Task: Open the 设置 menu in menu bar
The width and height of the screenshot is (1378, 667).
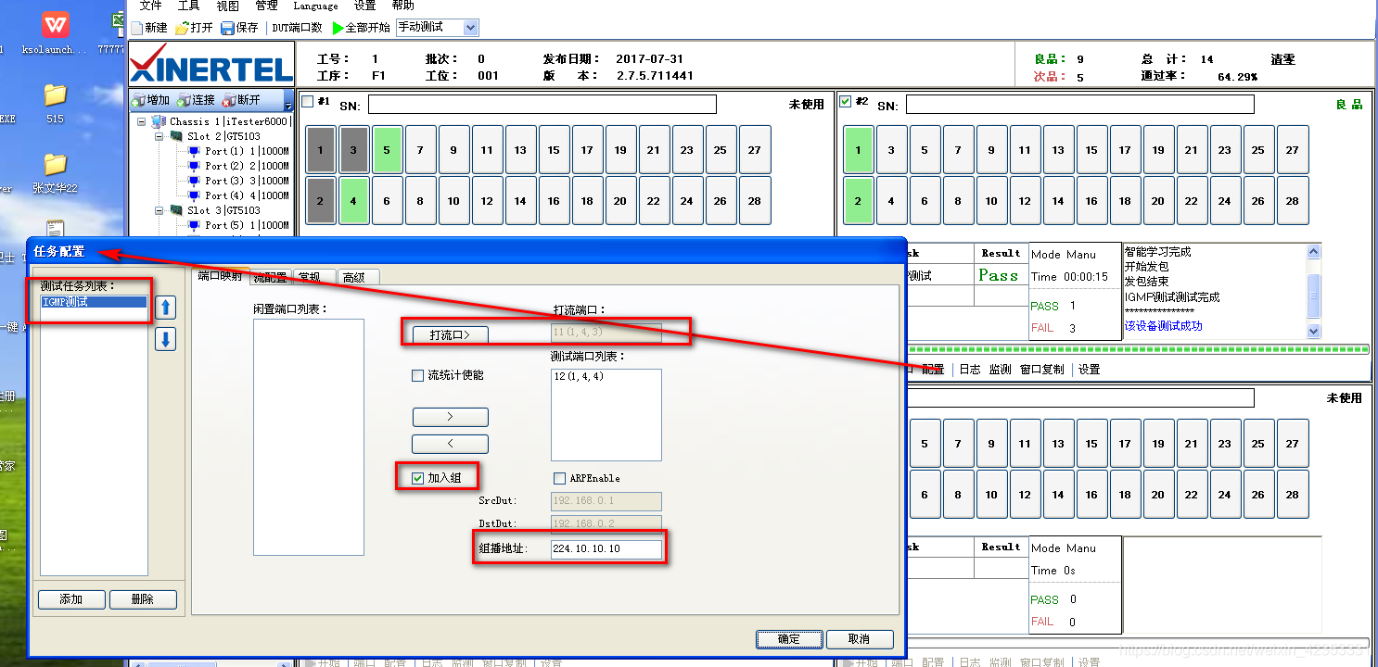Action: coord(364,6)
